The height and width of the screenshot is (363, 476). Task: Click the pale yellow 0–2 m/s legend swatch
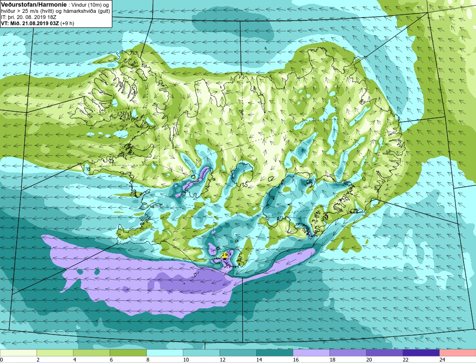click(x=18, y=353)
